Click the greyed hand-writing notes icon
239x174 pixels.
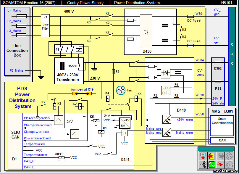tap(229, 164)
